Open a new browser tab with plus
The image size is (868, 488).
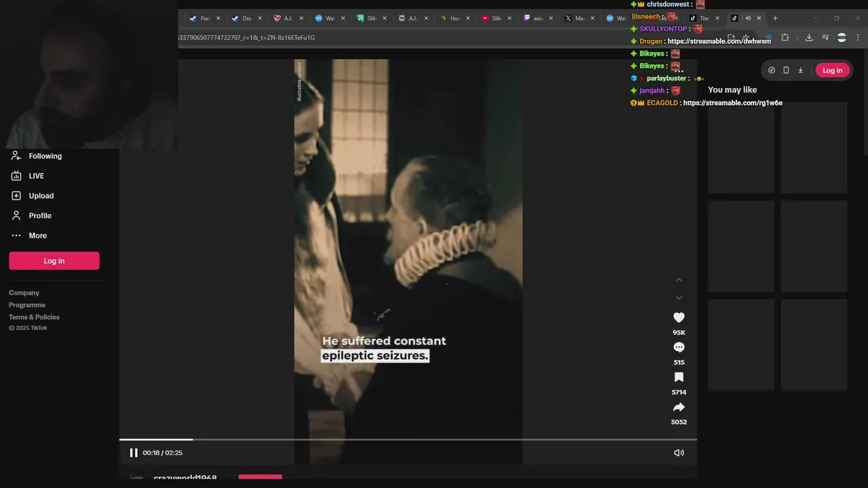775,18
